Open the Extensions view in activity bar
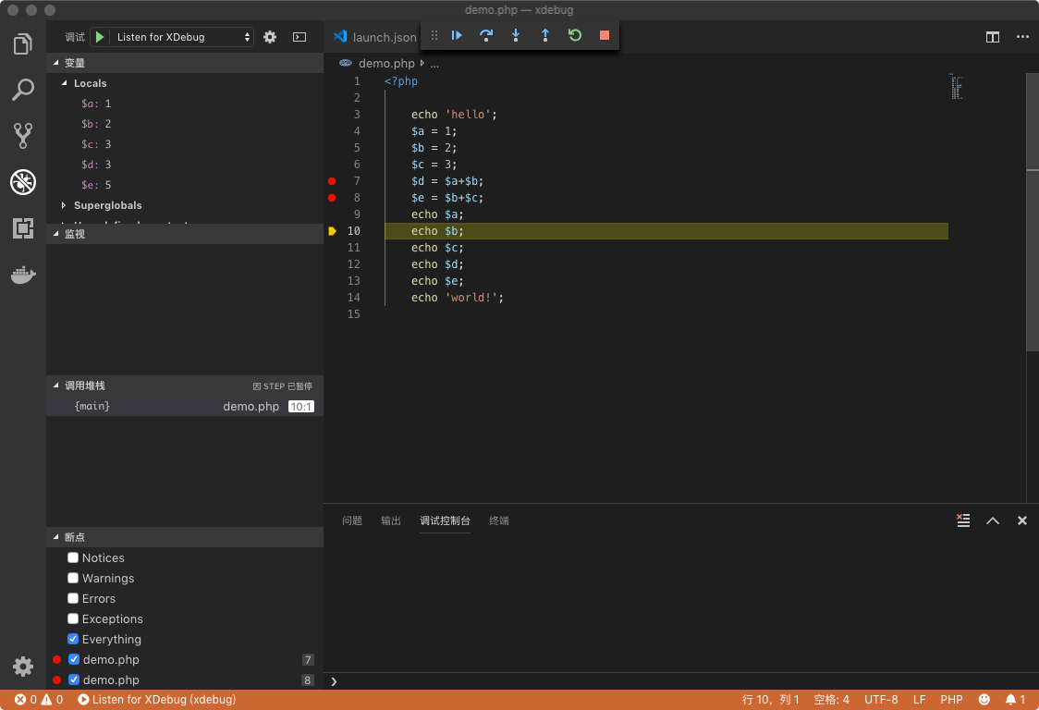This screenshot has height=710, width=1039. (23, 228)
